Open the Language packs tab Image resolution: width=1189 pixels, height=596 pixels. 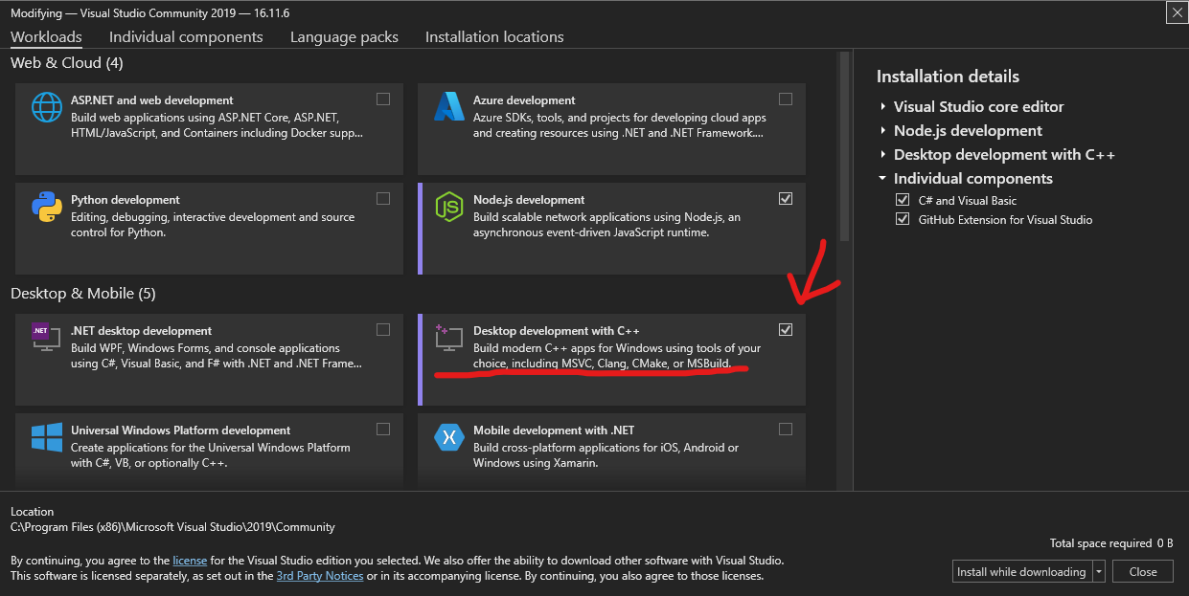click(344, 37)
